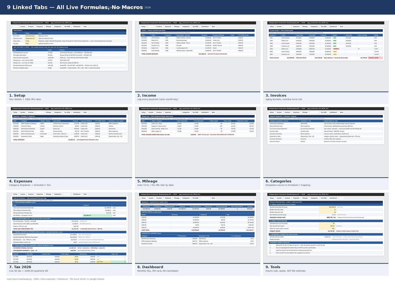Click 'REQUIRED HOURLY RATE' row in Tools sheet

click(326, 218)
